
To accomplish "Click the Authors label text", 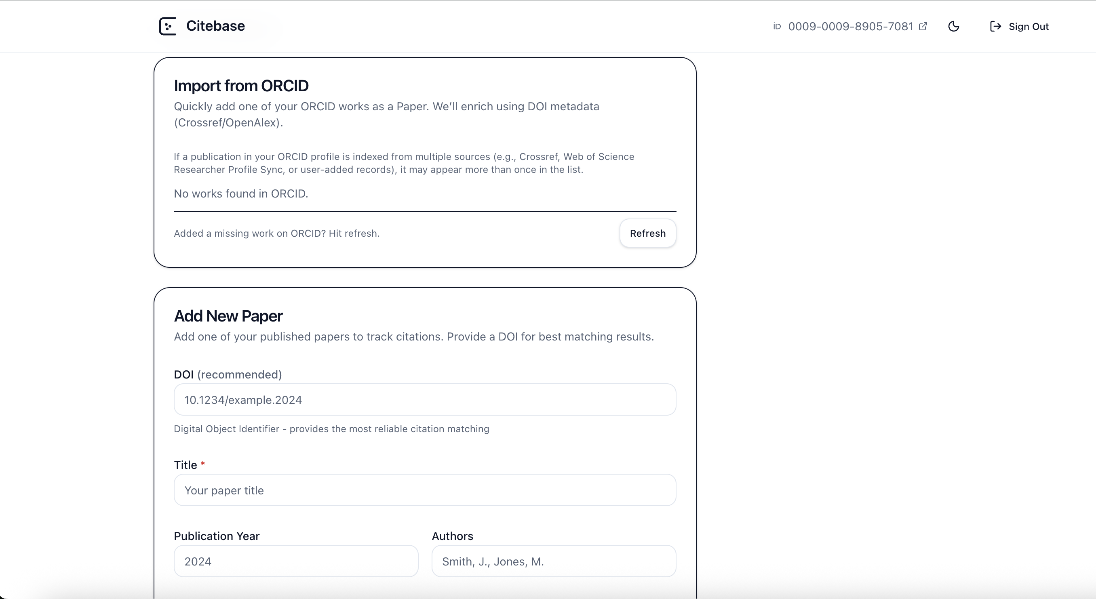I will pos(452,536).
